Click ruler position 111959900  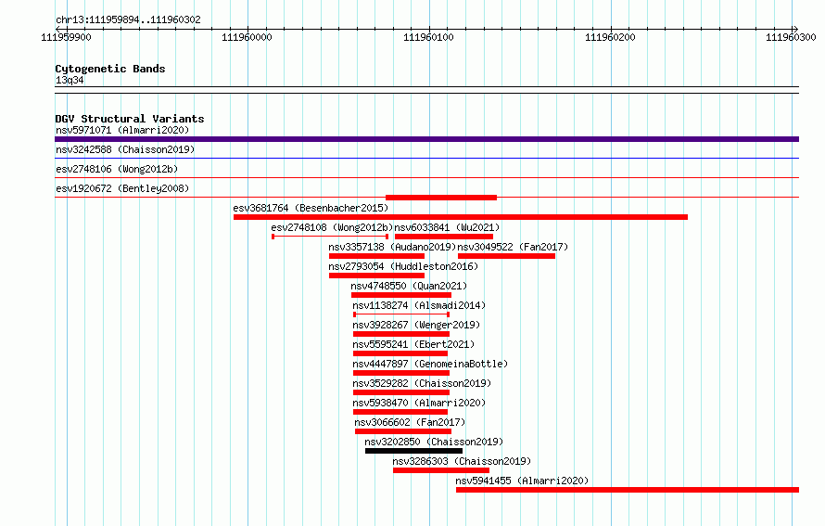[x=66, y=37]
